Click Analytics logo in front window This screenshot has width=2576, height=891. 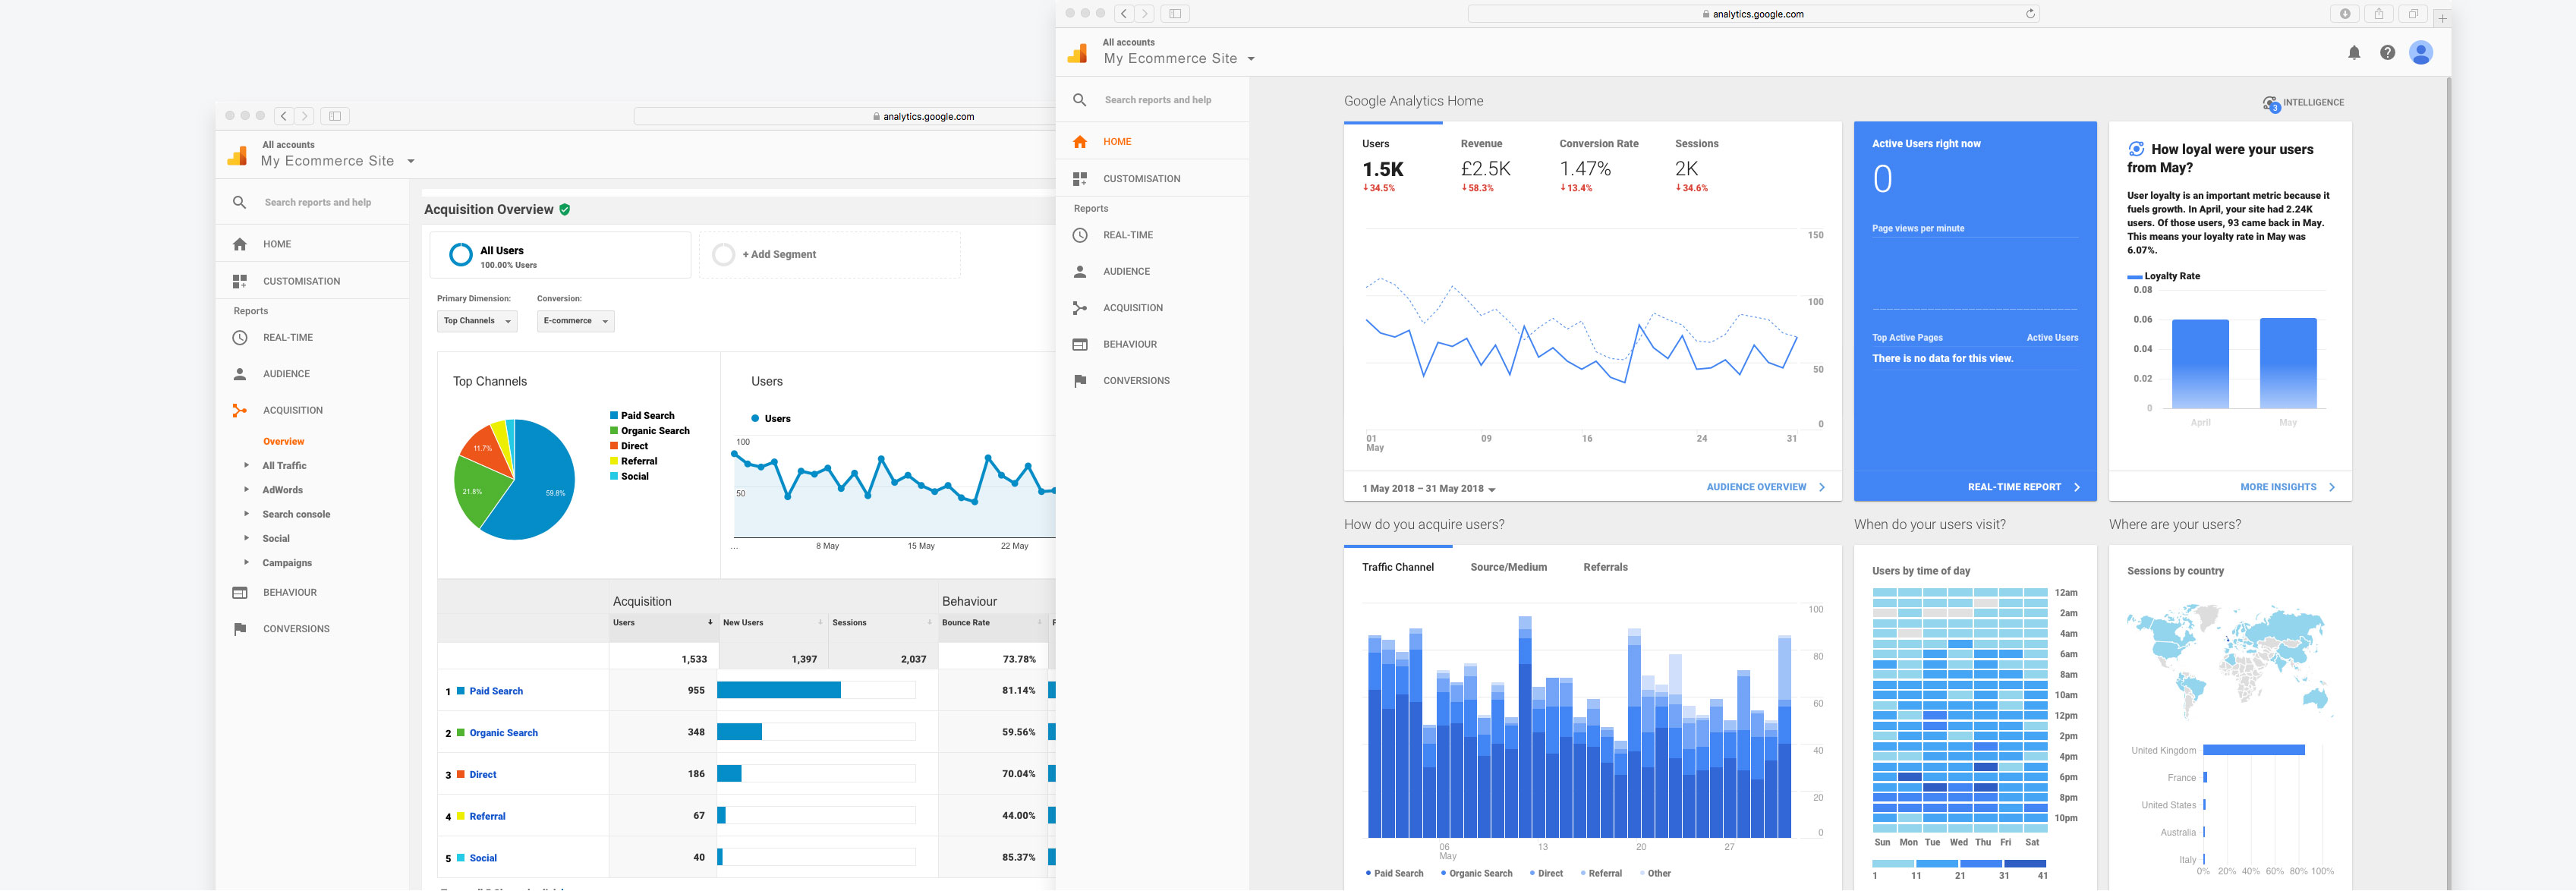point(1078,53)
